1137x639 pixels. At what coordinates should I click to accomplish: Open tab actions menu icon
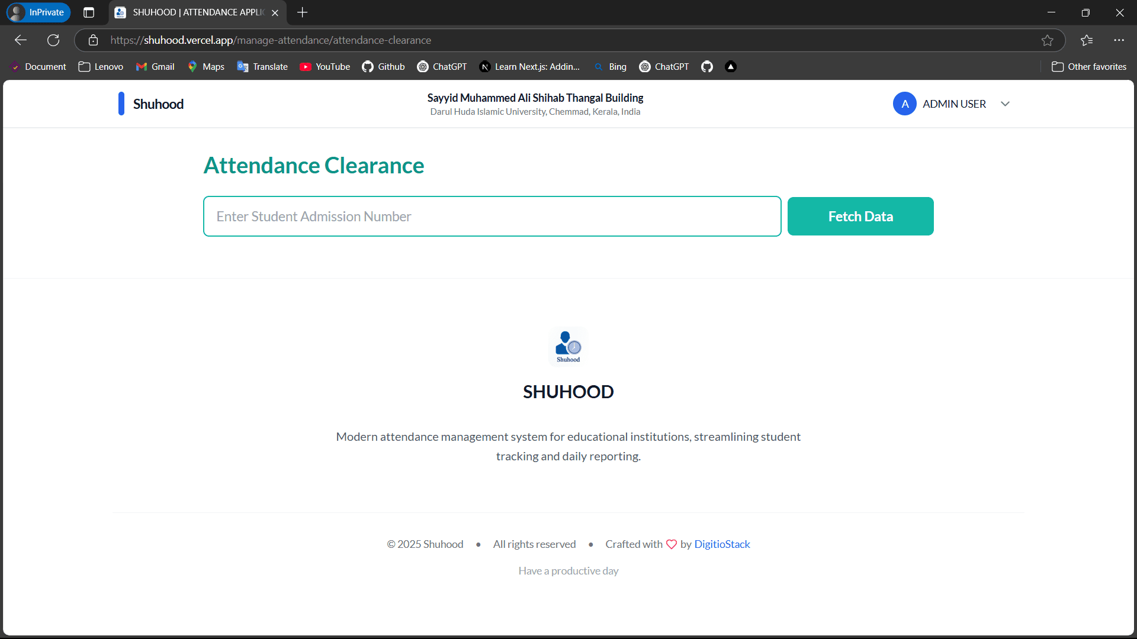click(x=89, y=12)
